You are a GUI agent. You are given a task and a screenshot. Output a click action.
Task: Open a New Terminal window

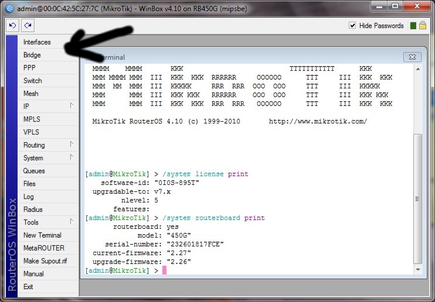(48, 235)
